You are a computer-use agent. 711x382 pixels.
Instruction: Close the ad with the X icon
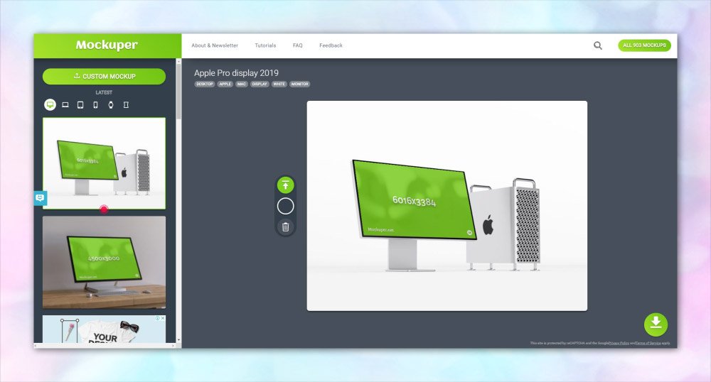[163, 318]
